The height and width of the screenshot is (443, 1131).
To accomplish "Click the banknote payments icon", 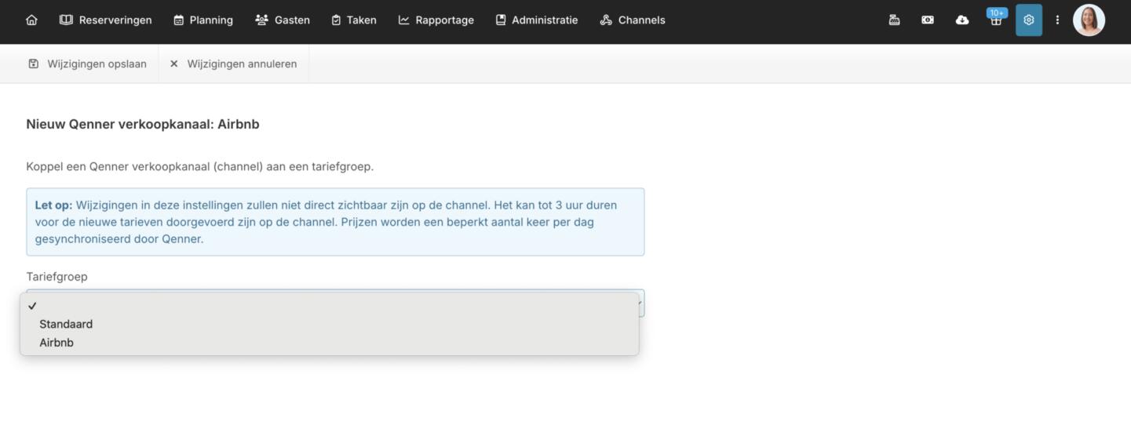I will point(928,20).
